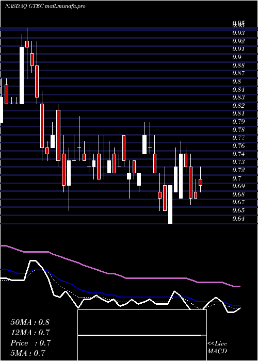The image size is (258, 361).
Task: Click the 0.82 price axis label
Action: [238, 105]
